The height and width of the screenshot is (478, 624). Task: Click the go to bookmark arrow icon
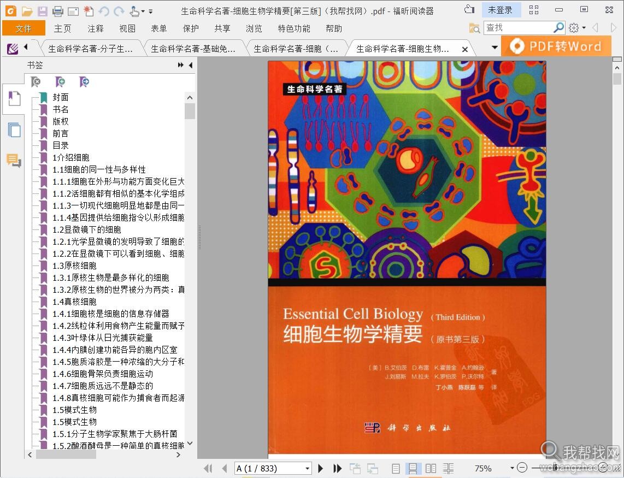(x=84, y=82)
